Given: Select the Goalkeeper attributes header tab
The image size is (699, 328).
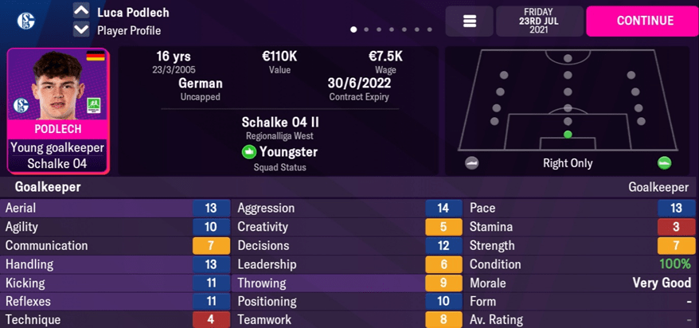Looking at the screenshot, I should click(x=48, y=187).
